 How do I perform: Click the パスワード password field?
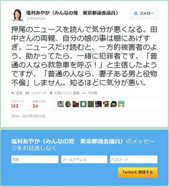[x=134, y=159]
